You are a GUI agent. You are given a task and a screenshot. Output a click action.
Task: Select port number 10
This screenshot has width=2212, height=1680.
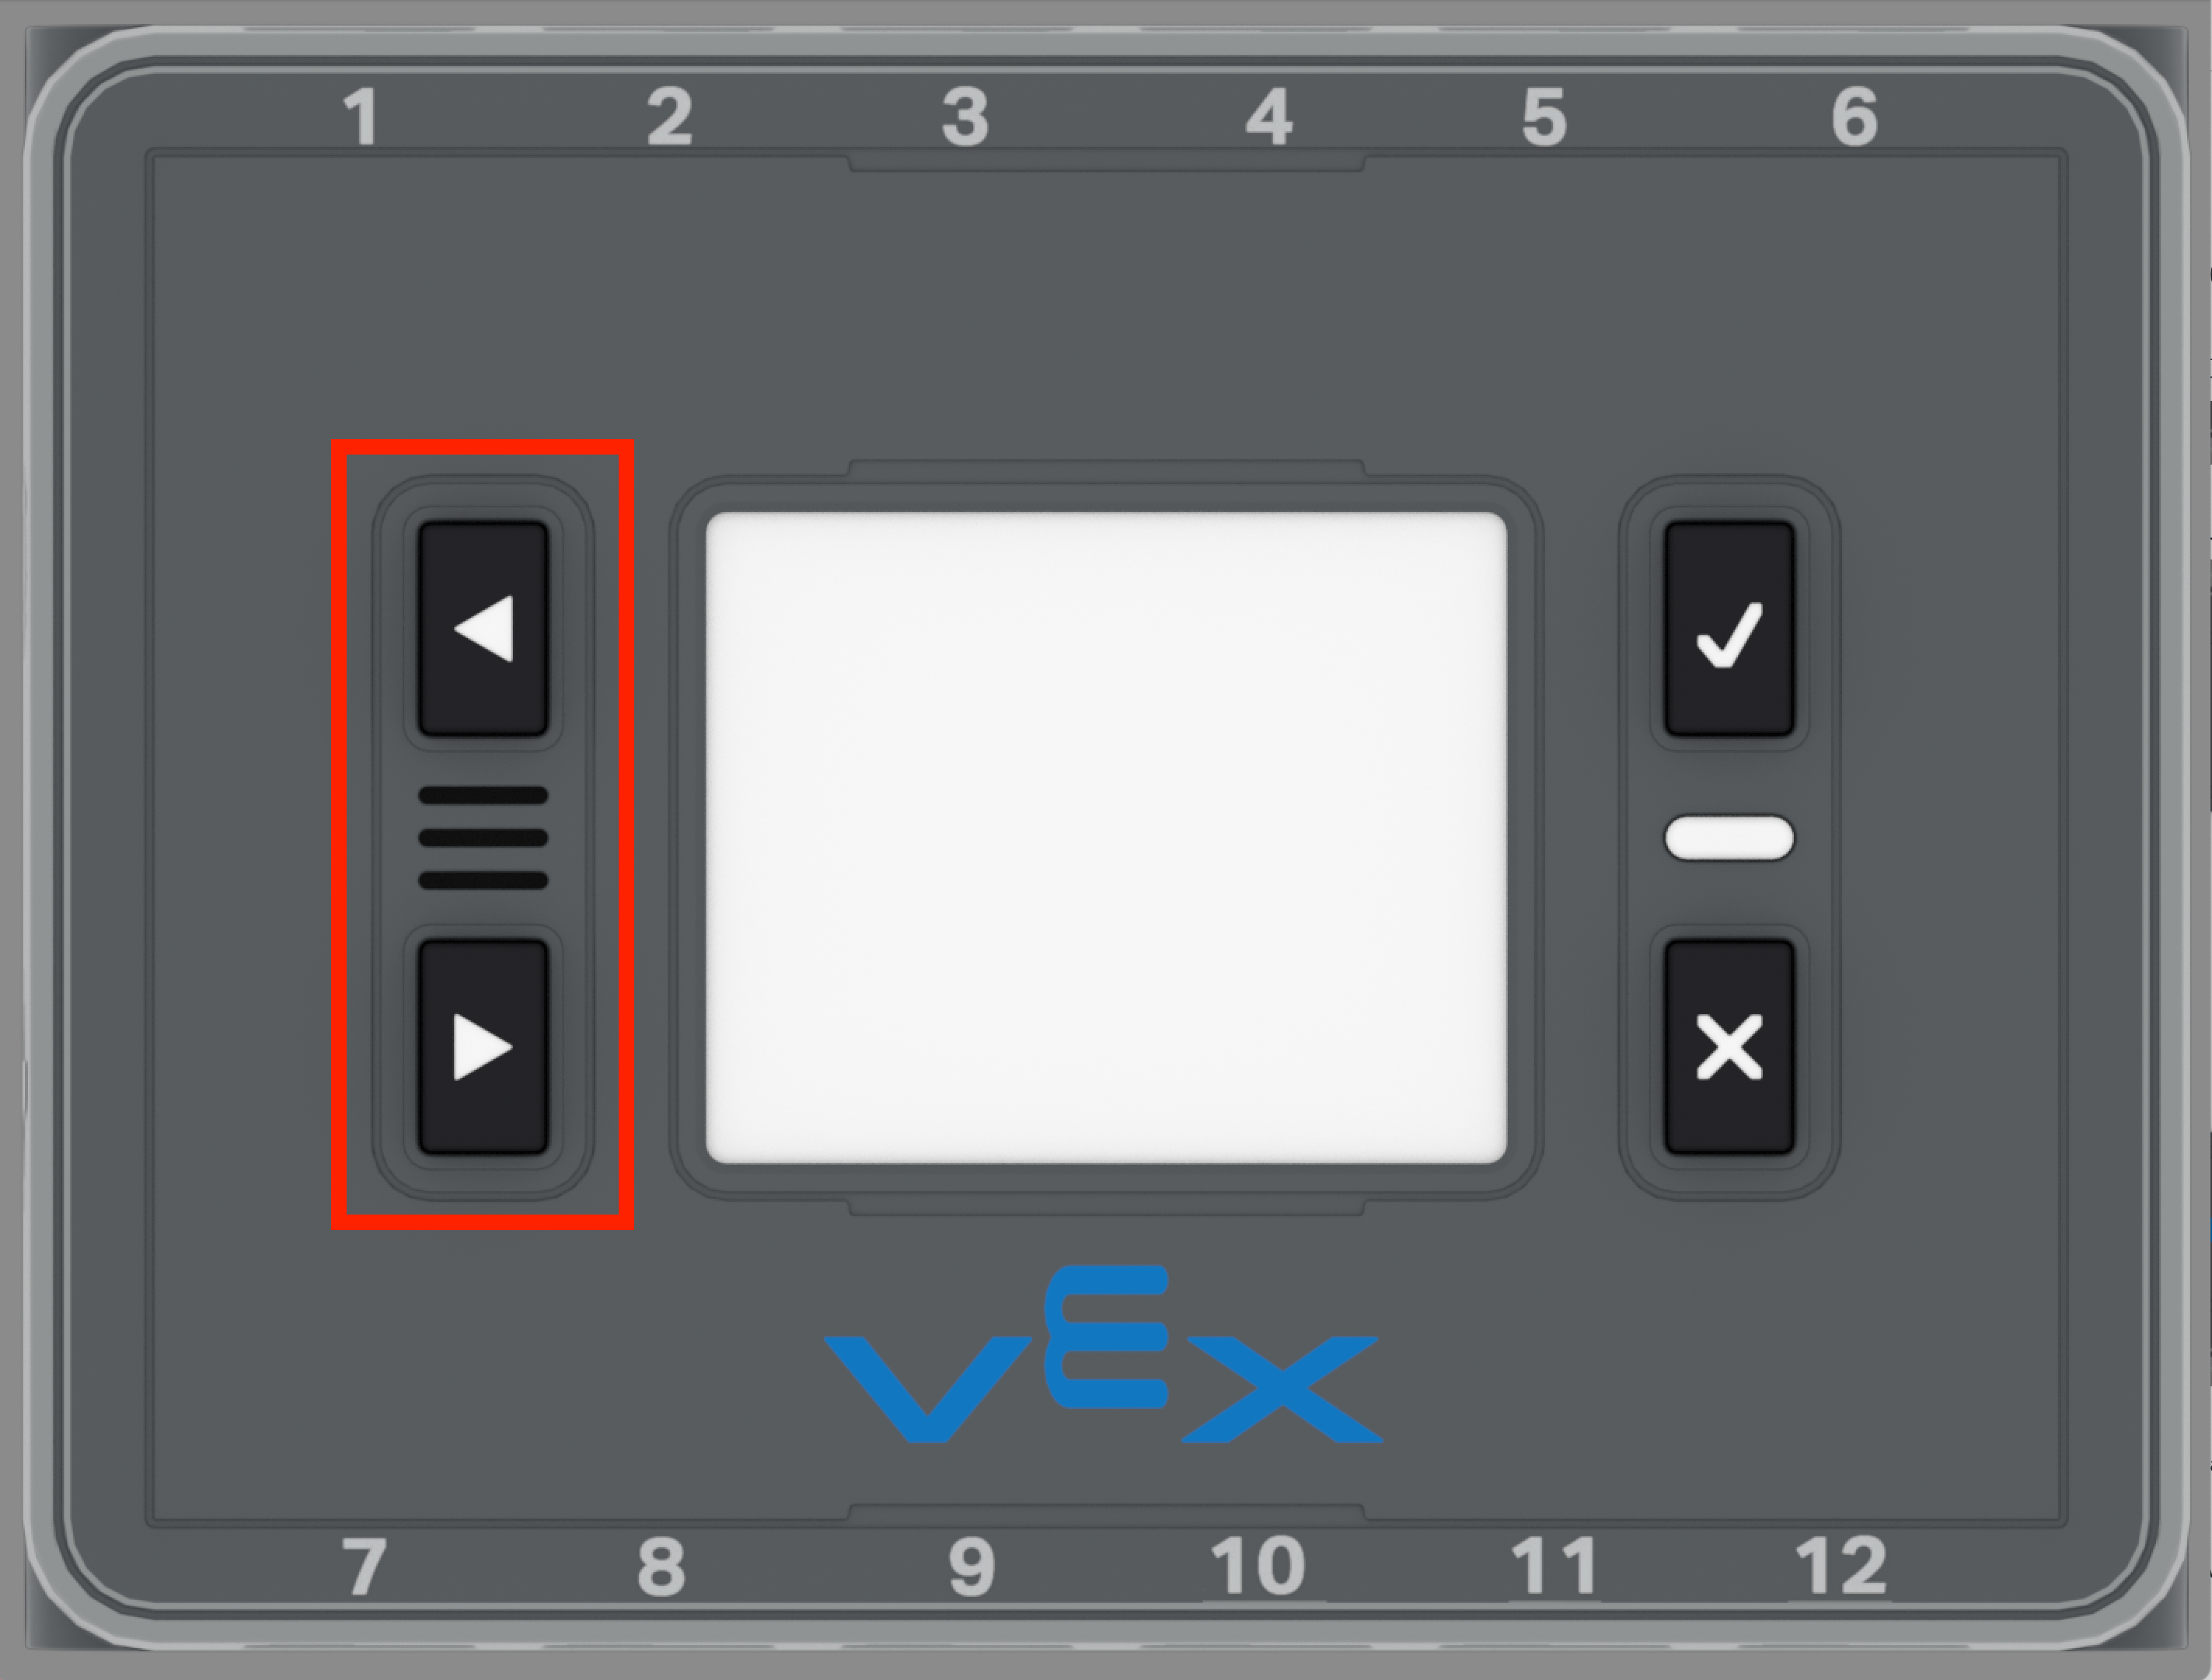point(1257,1566)
